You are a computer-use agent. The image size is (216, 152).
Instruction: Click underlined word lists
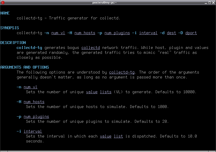(x=106, y=92)
